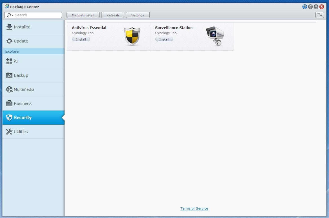Image resolution: width=329 pixels, height=218 pixels.
Task: Open Package Center Settings
Action: [x=138, y=15]
